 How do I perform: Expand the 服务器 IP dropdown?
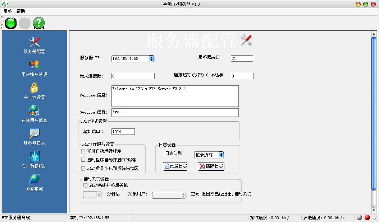click(151, 58)
